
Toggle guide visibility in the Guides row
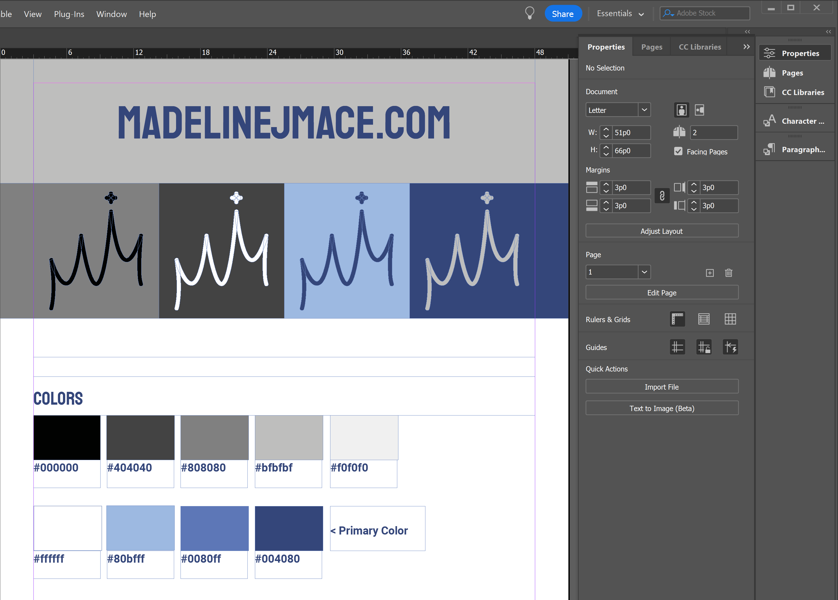677,347
